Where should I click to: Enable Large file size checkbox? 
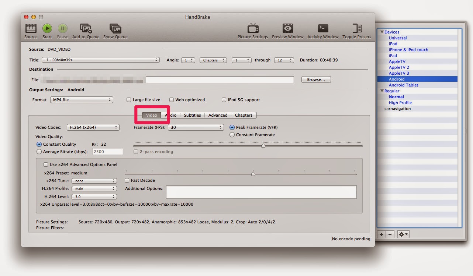[129, 100]
